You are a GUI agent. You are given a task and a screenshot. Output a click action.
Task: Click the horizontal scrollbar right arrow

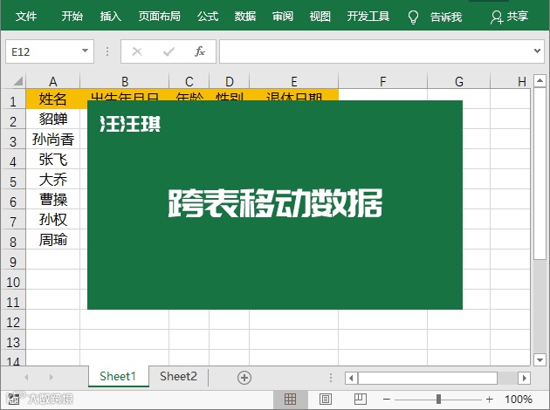(524, 378)
